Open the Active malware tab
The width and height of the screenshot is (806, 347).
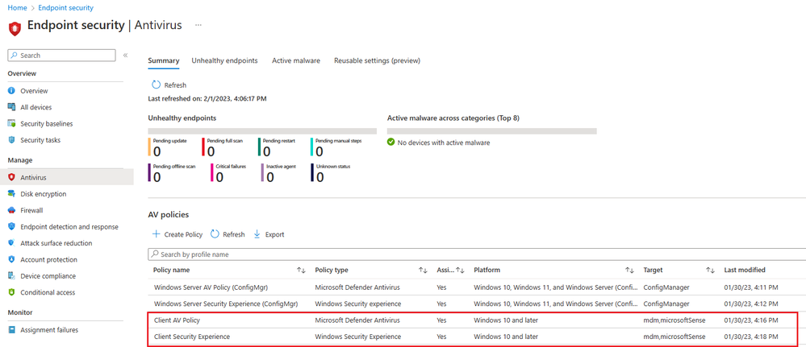point(296,60)
